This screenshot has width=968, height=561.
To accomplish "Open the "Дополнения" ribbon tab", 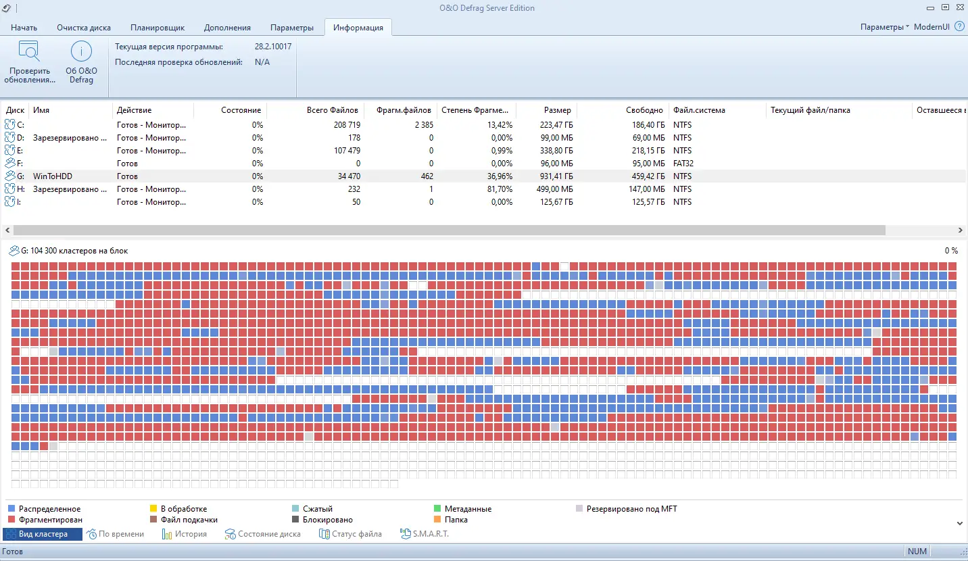I will point(227,28).
